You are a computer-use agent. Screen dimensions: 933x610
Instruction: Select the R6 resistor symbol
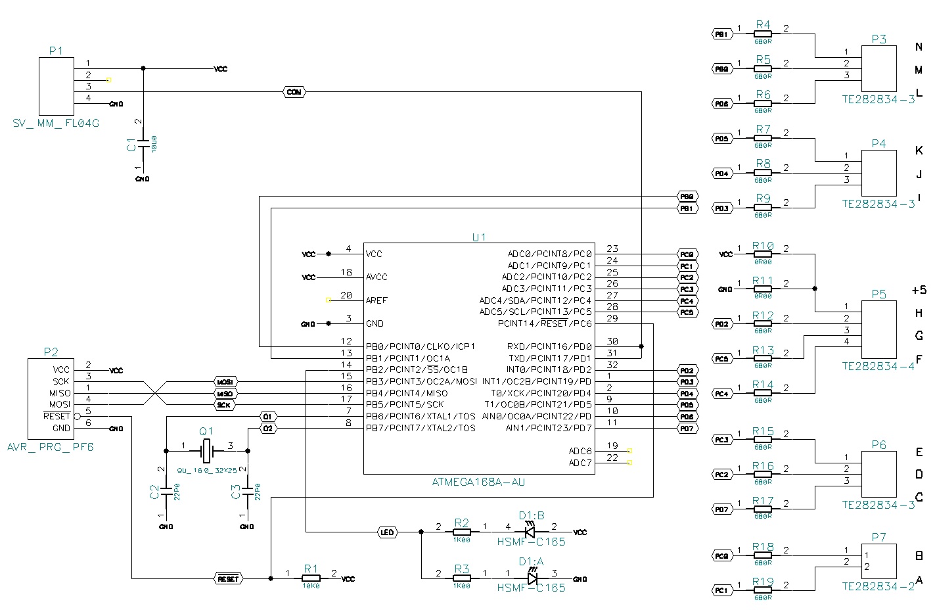point(763,103)
